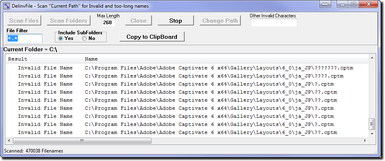The height and width of the screenshot is (161, 385).
Task: Click the Scan Folders button
Action: pyautogui.click(x=69, y=21)
